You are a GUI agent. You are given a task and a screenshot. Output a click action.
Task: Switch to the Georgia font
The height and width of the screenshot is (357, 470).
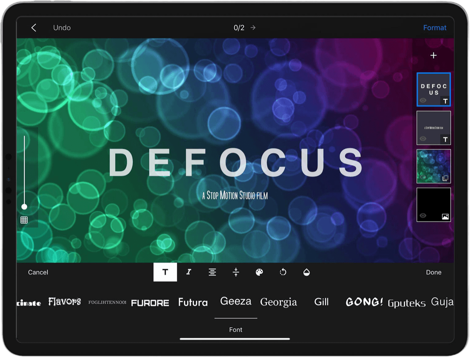[x=278, y=302]
